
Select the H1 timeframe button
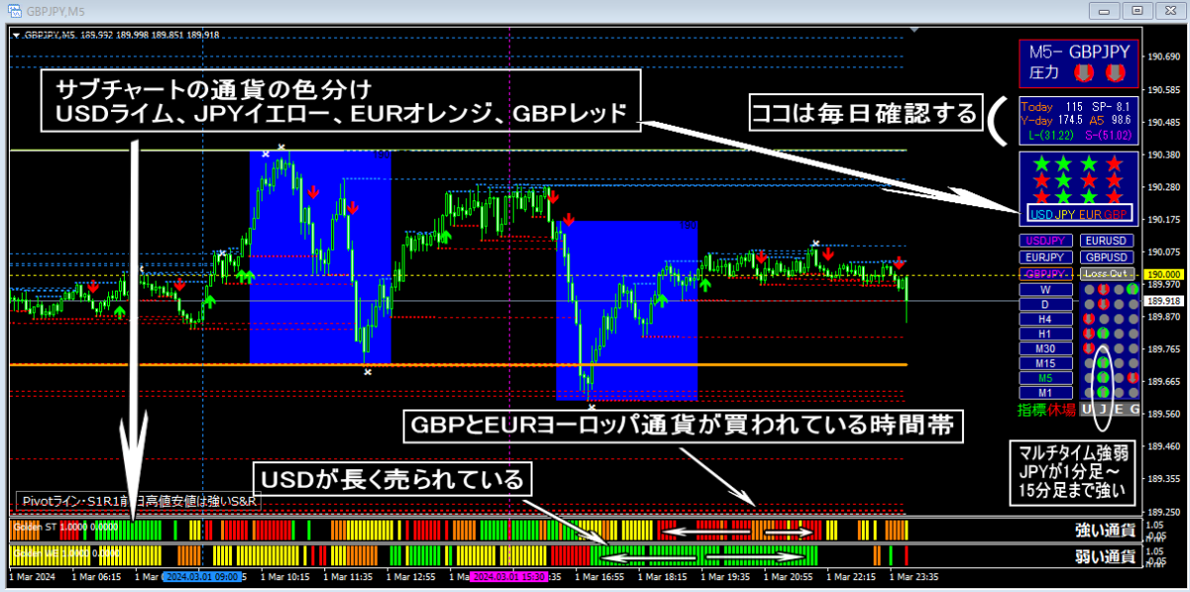click(1045, 334)
